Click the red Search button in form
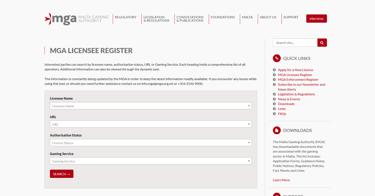 [x=62, y=174]
